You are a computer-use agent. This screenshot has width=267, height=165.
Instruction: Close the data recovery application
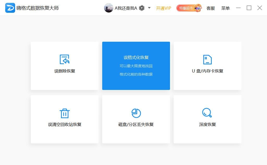pyautogui.click(x=259, y=8)
